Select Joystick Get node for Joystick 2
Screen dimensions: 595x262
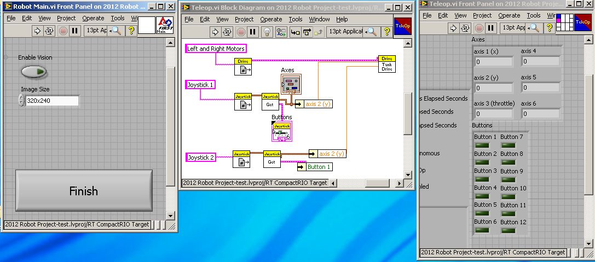(272, 159)
